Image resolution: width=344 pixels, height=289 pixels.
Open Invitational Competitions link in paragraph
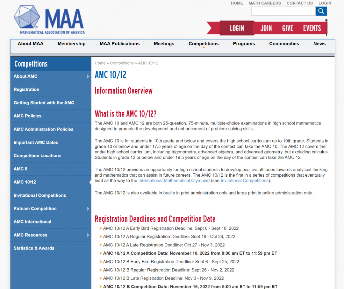[244, 181]
